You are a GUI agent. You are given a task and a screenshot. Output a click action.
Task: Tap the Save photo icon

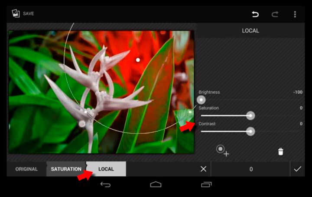(x=16, y=13)
